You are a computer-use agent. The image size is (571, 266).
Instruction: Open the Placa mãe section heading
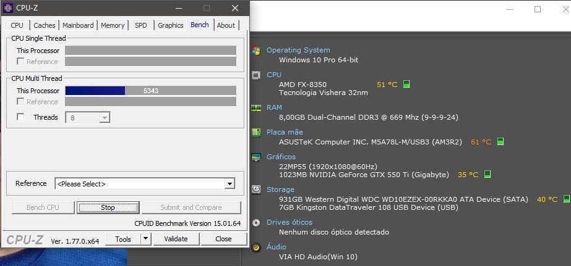(285, 132)
